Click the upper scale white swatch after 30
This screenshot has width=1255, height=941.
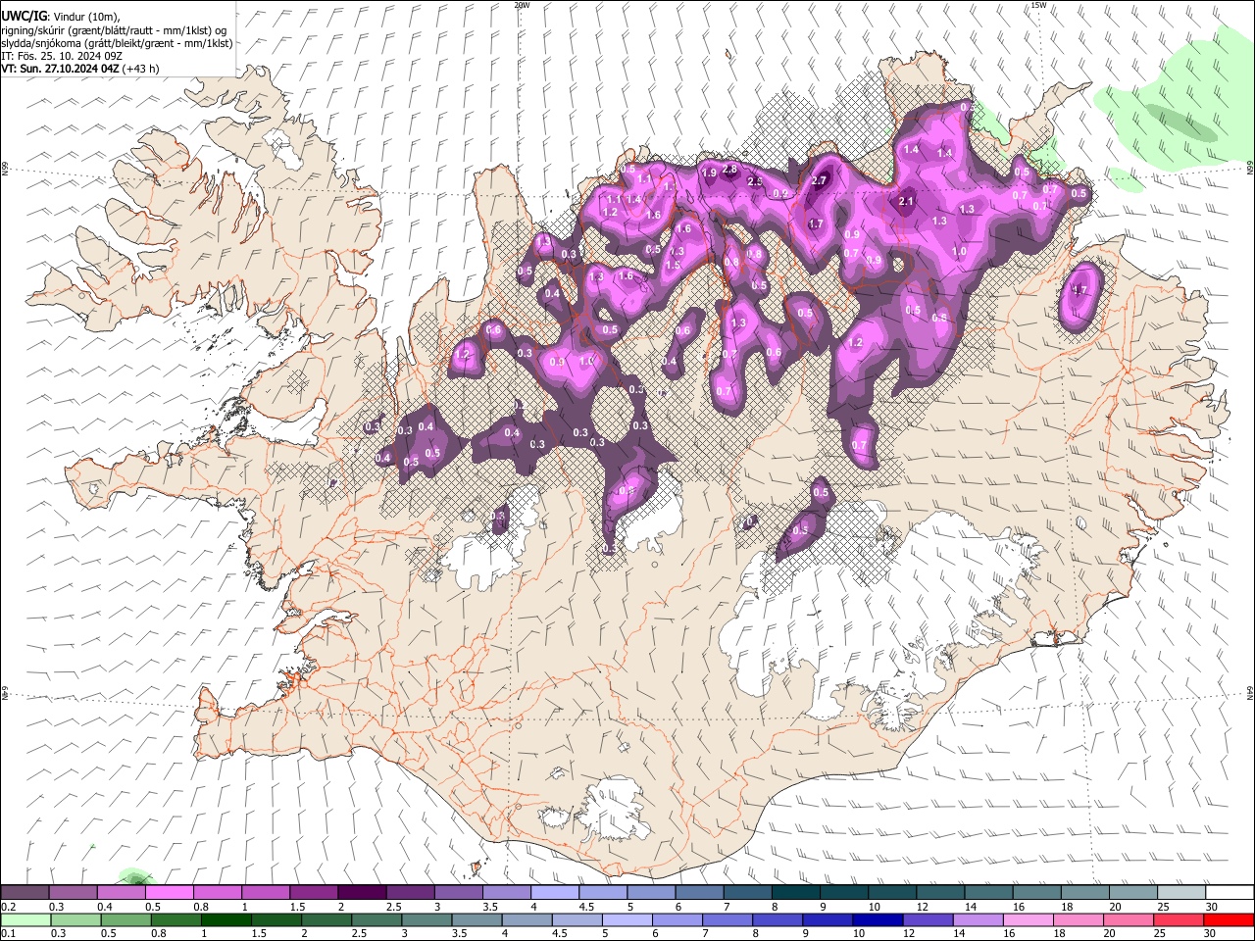pyautogui.click(x=1230, y=892)
